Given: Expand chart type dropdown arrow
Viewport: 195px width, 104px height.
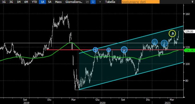Looking at the screenshot, I should pyautogui.click(x=100, y=2).
